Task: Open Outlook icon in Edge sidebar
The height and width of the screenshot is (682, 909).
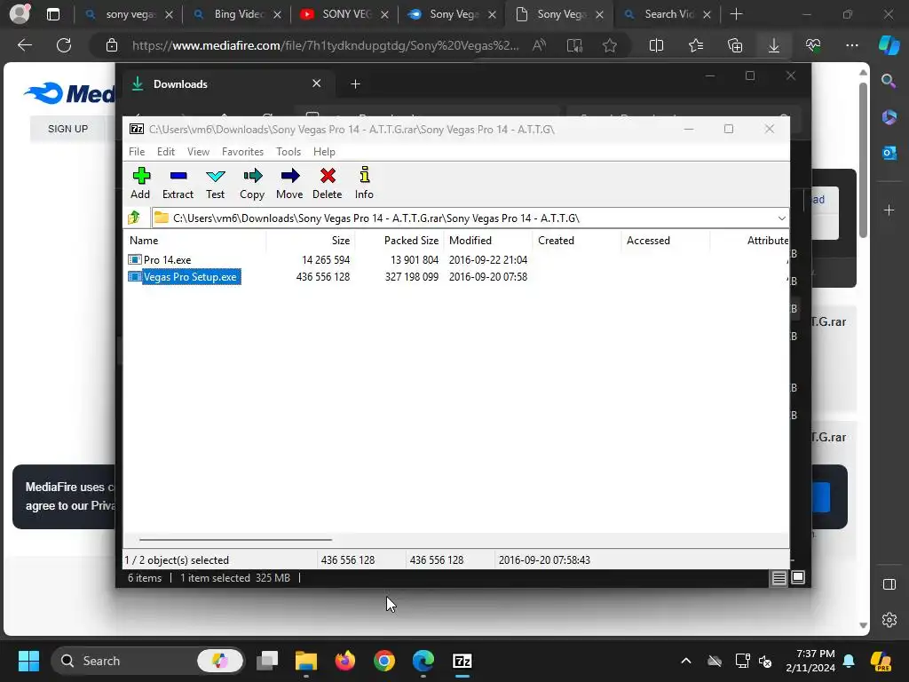Action: 889,153
